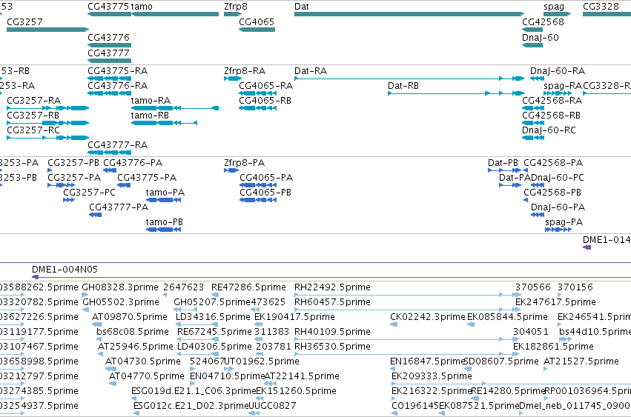631x417 pixels.
Task: Click the CG4065 gene label
Action: pos(257,21)
